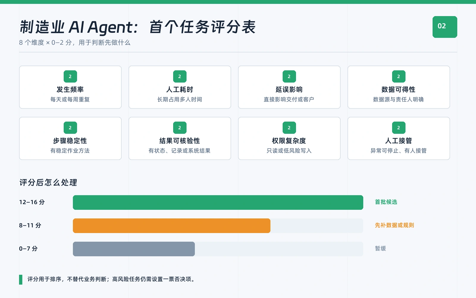This screenshot has width=476, height=298.
Task: Select the 人工接管 card title
Action: point(399,141)
